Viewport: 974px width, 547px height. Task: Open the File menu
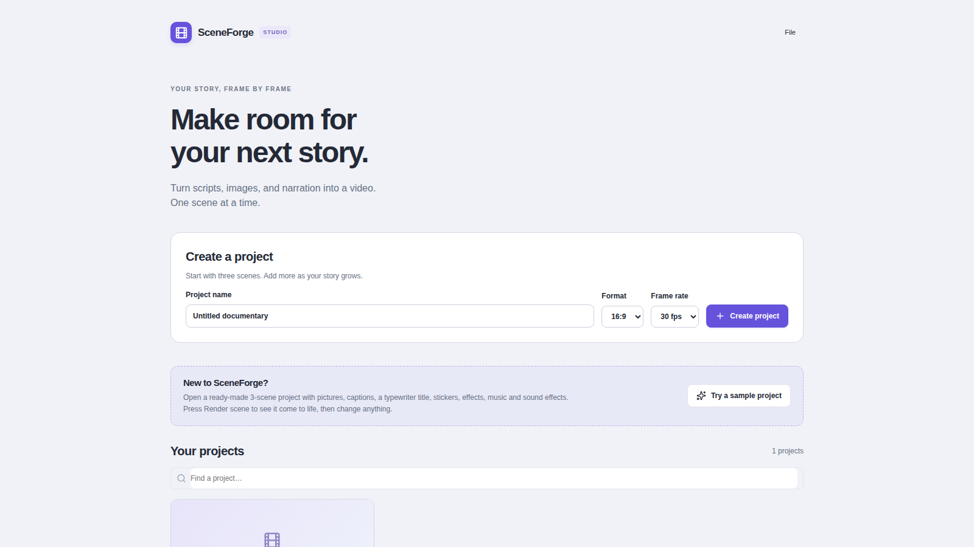pyautogui.click(x=790, y=32)
